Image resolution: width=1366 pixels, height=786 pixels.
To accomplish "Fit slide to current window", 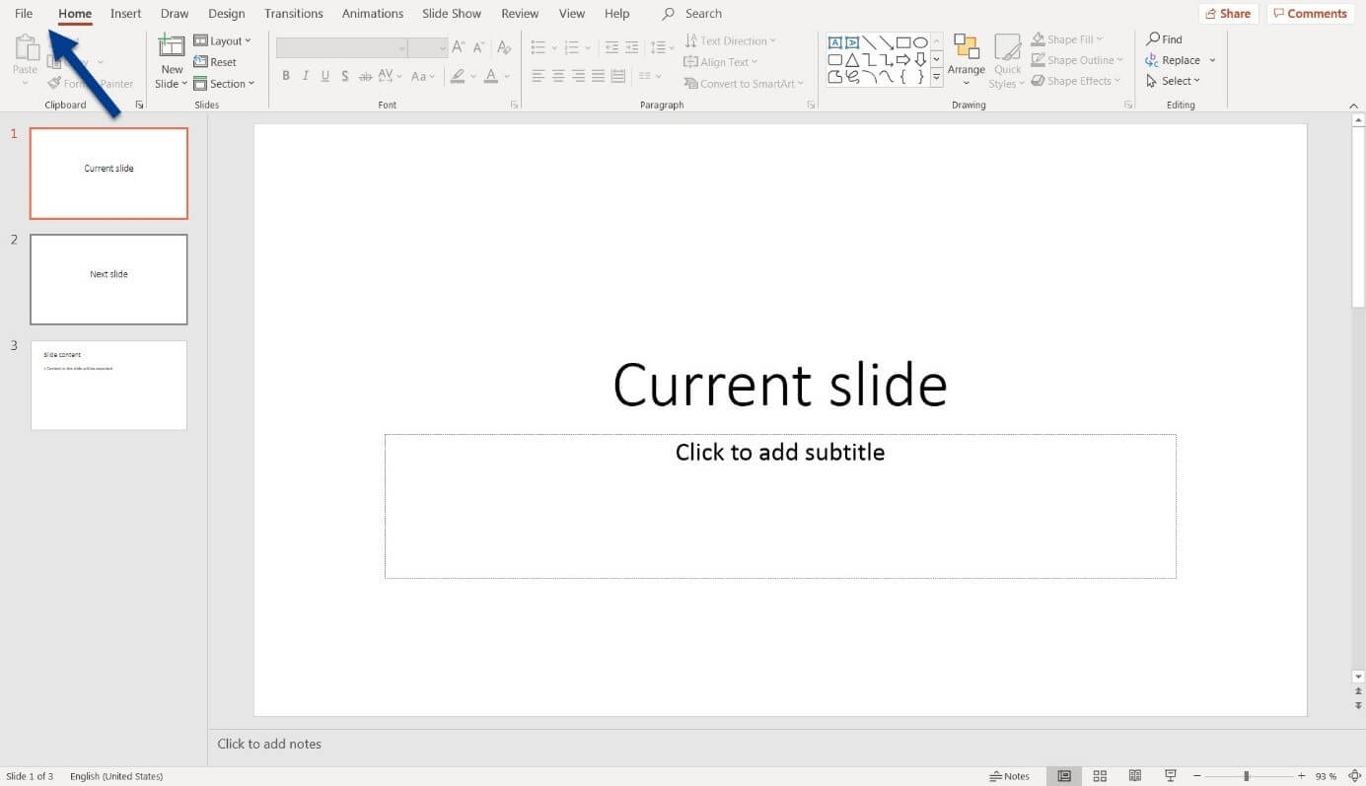I will pyautogui.click(x=1355, y=776).
